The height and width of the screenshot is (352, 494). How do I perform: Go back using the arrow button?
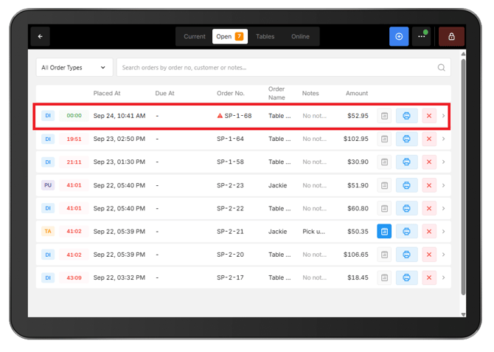click(x=41, y=37)
